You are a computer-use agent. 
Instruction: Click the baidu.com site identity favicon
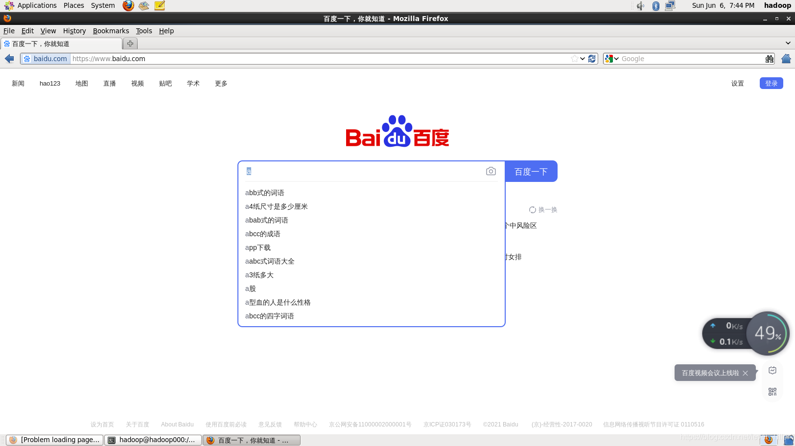click(x=27, y=59)
